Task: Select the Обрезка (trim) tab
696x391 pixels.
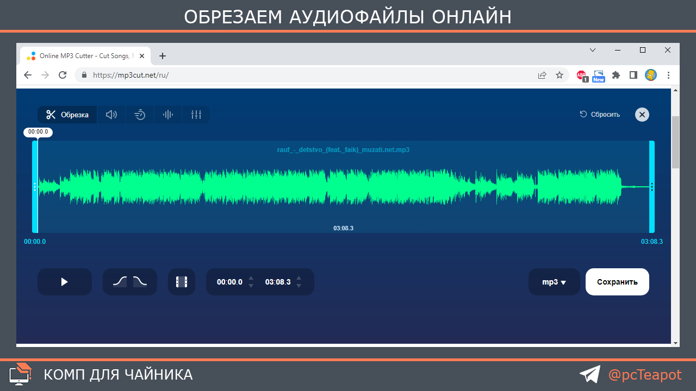Action: click(x=67, y=115)
